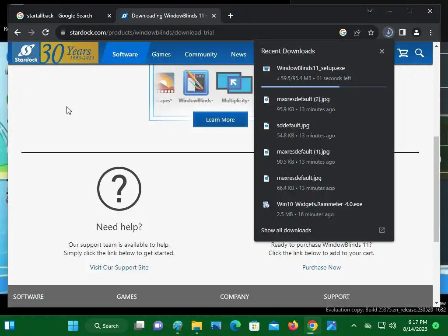Screen dimensions: 448x336
Task: Click the forward navigation arrow
Action: 31,32
